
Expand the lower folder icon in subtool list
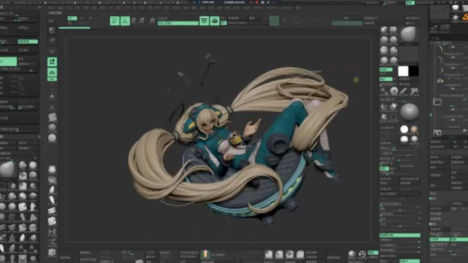437,132
